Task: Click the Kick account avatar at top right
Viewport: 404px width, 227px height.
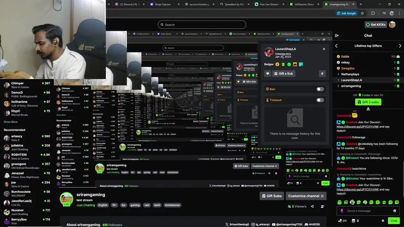Action: pos(392,25)
